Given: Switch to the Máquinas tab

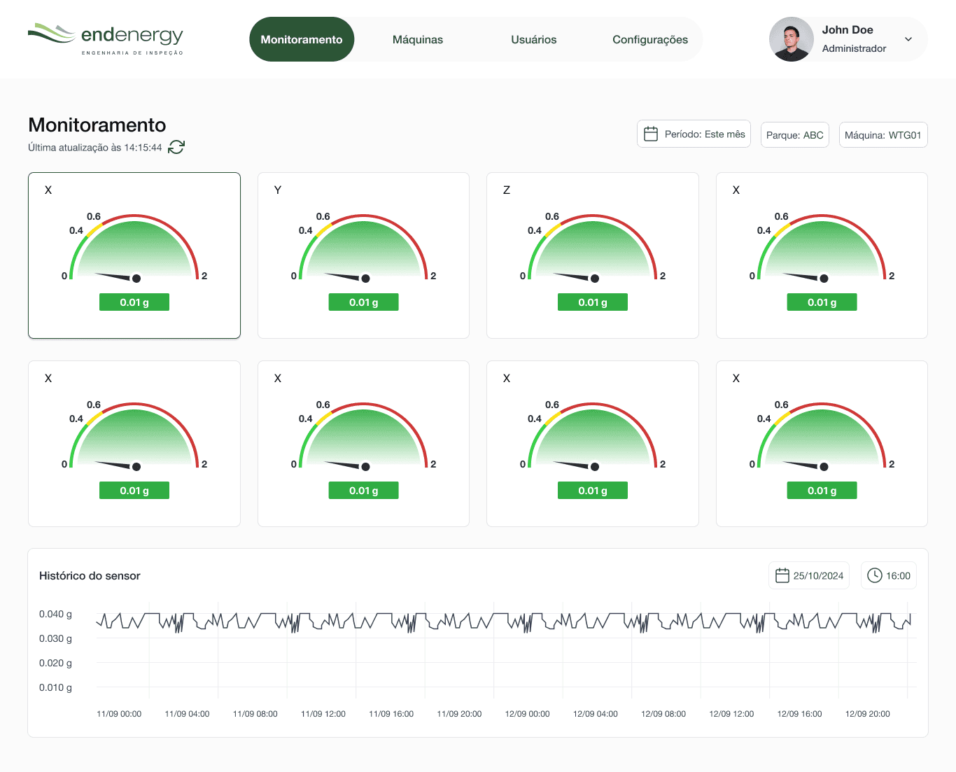Looking at the screenshot, I should point(418,40).
